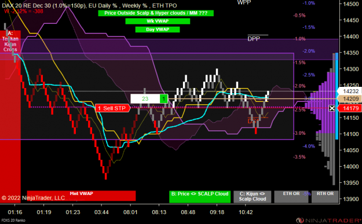This screenshot has width=362, height=224.
Task: Click the Mnt VWAP red indicator label
Action: [x=81, y=196]
